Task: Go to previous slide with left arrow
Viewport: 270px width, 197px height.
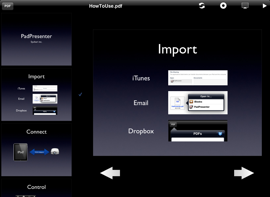Action: click(x=110, y=173)
